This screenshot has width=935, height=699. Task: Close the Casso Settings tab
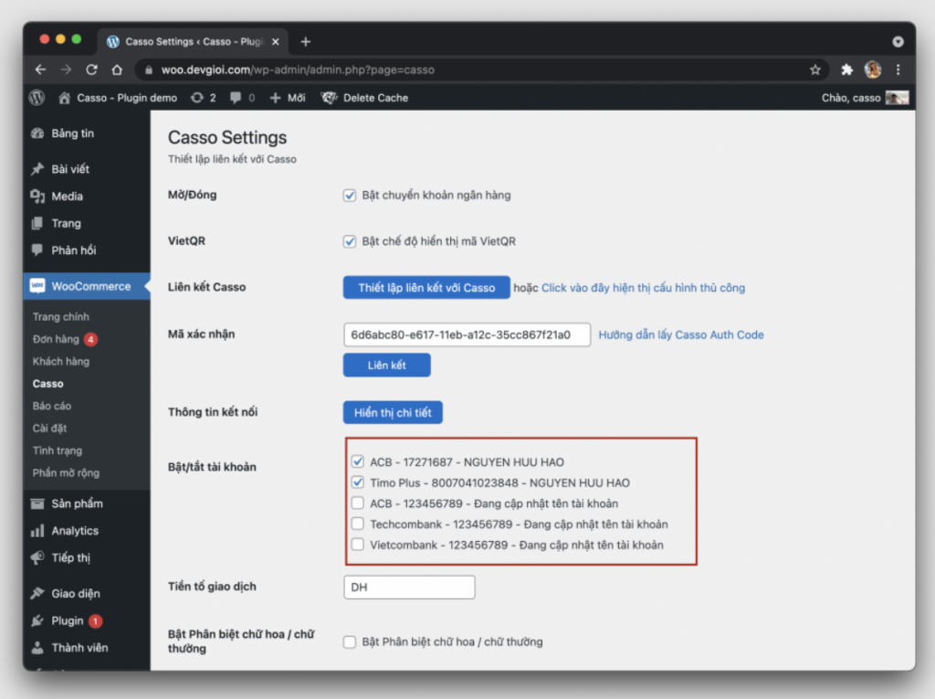click(x=276, y=42)
